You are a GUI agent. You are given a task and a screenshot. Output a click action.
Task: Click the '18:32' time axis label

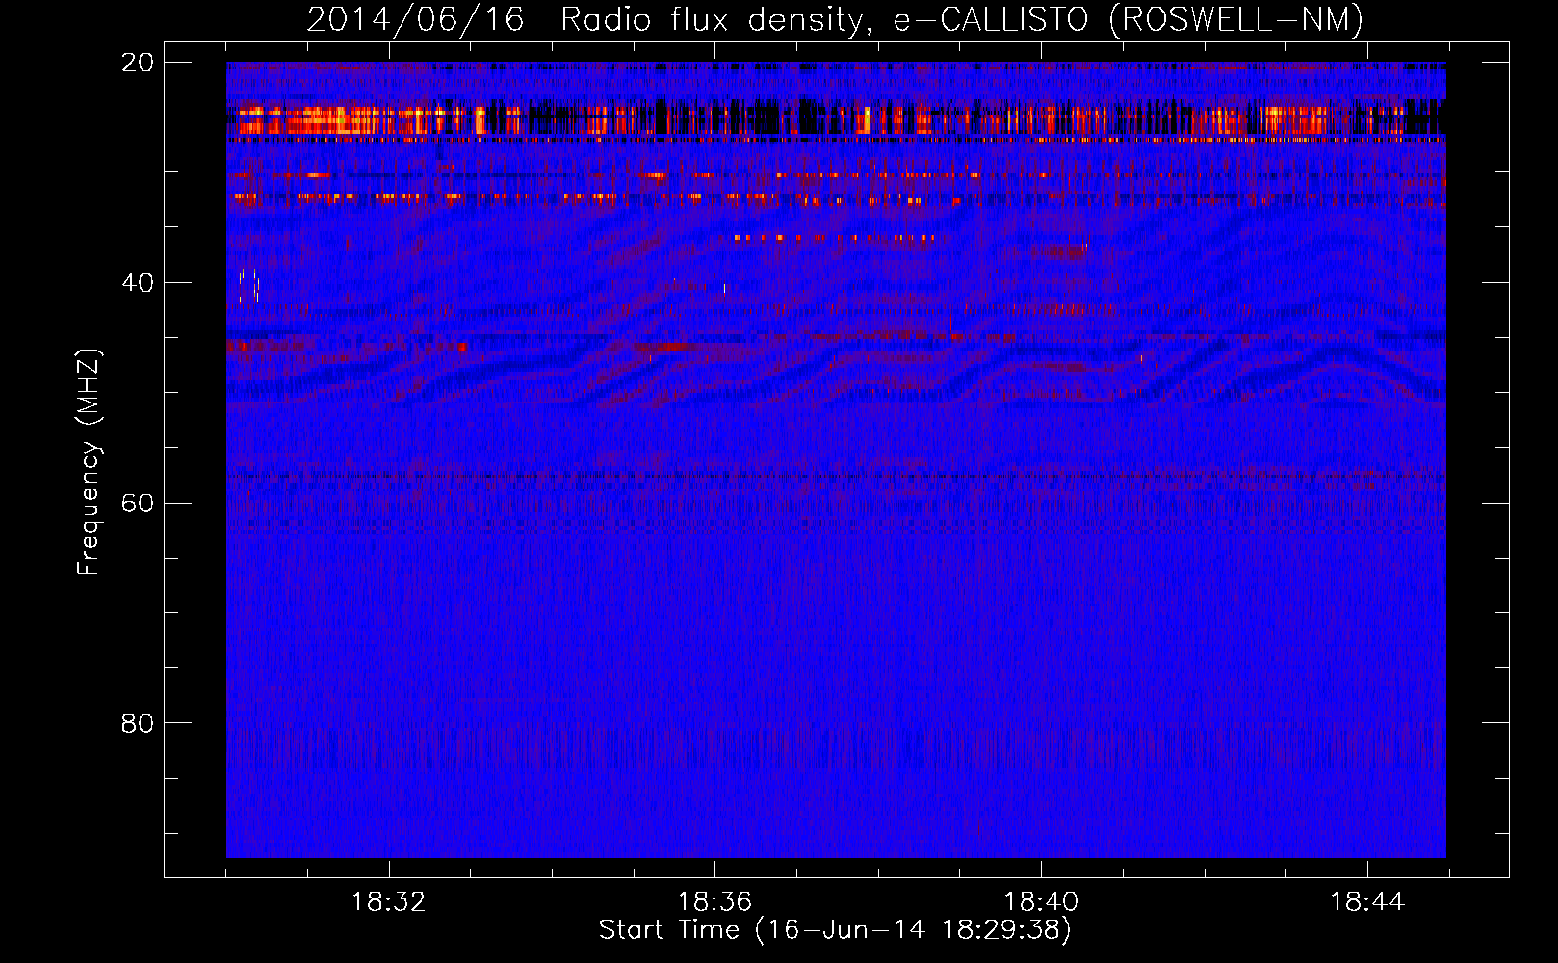coord(388,902)
